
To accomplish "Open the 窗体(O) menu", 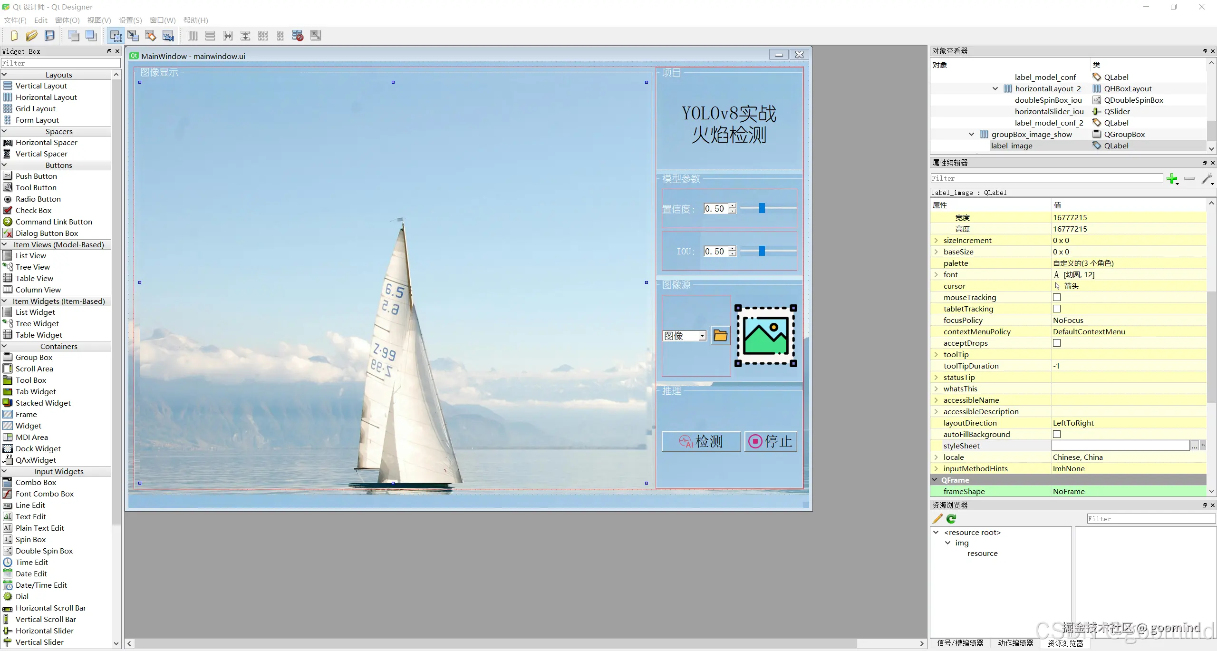I will pos(67,20).
